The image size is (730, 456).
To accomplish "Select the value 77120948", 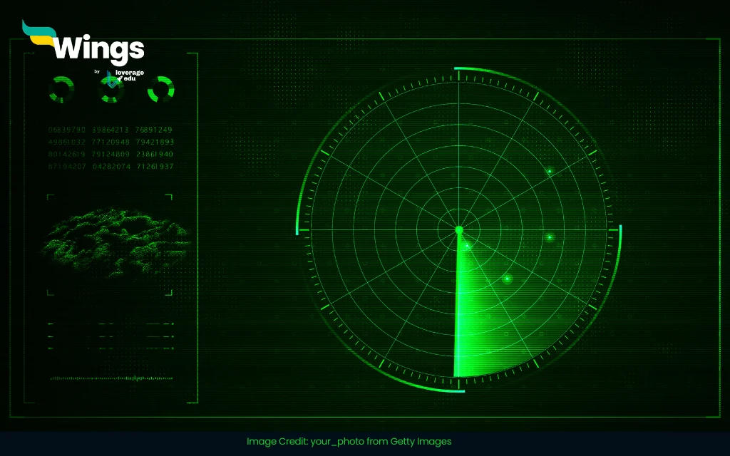I will (110, 142).
